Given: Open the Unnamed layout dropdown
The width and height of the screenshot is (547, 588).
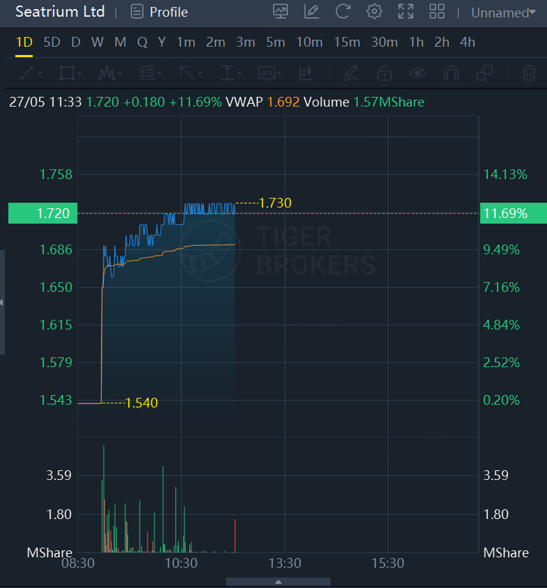Looking at the screenshot, I should [x=503, y=13].
